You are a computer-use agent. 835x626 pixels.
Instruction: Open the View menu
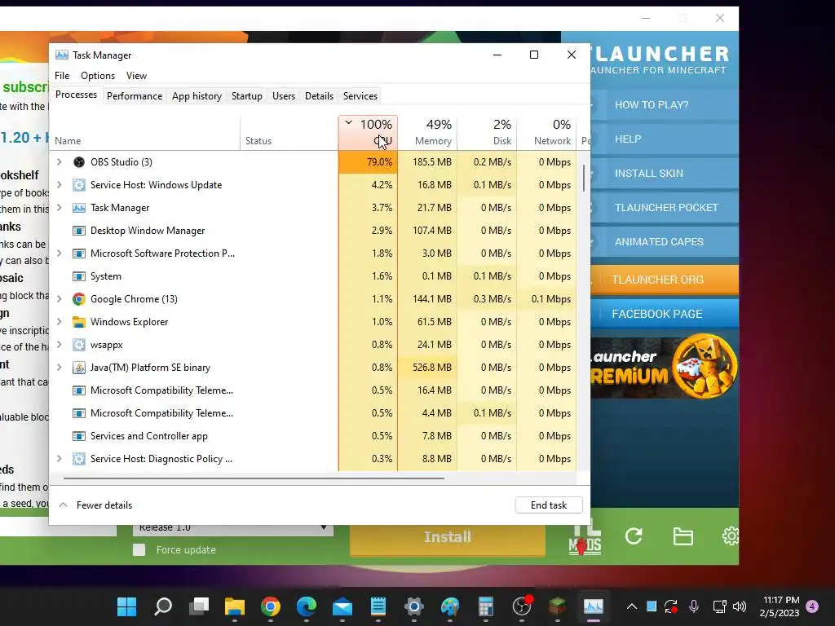coord(136,76)
